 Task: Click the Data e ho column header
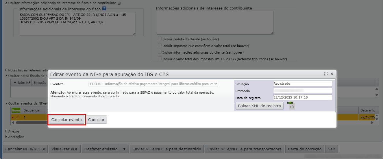(367, 110)
